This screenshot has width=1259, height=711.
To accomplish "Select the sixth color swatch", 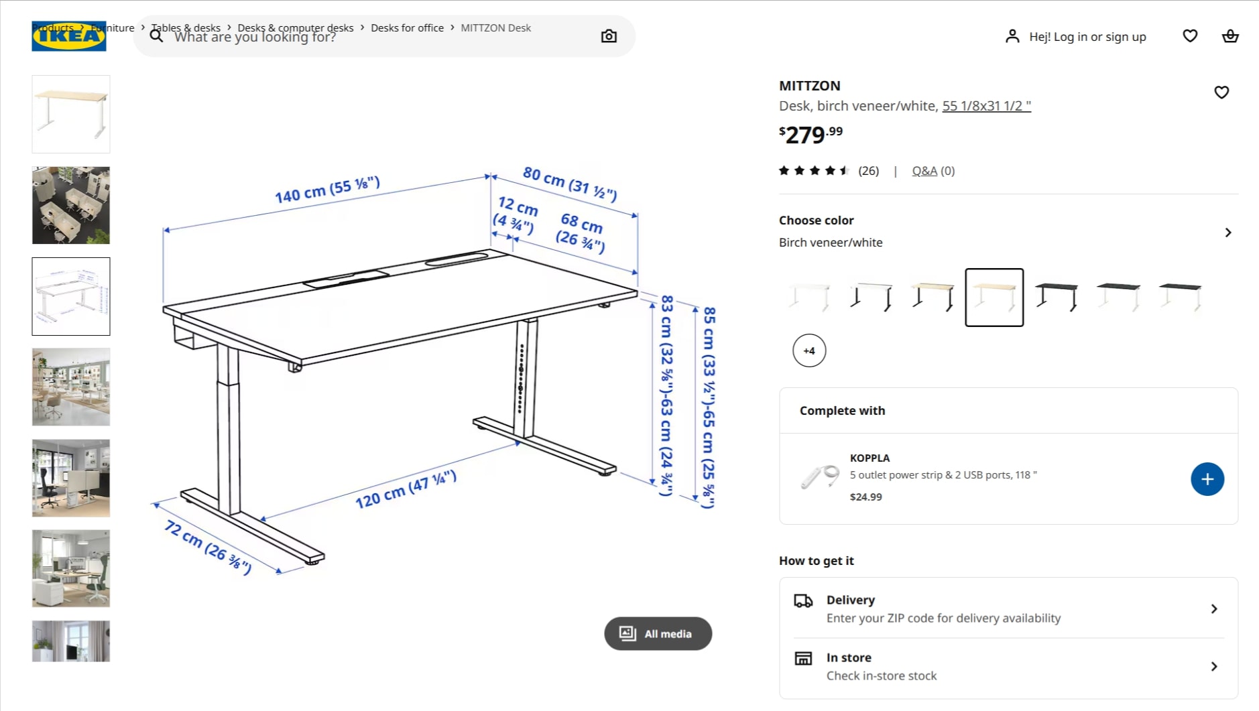I will (x=1118, y=298).
